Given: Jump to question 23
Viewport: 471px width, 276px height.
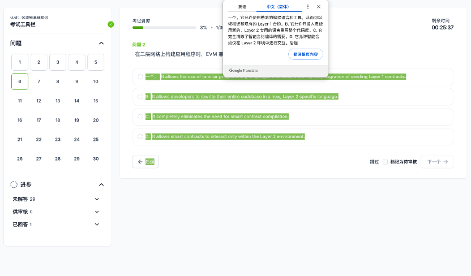Looking at the screenshot, I should point(58,140).
